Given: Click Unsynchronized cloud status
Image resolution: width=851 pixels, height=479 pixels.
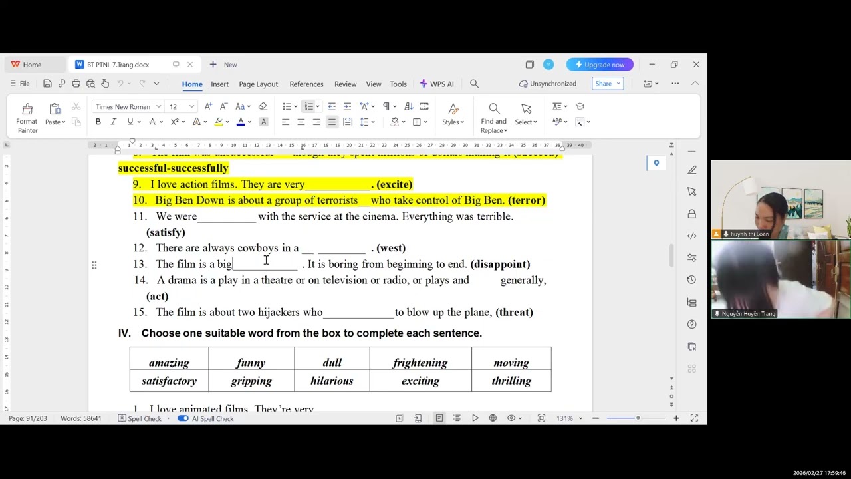Looking at the screenshot, I should pos(548,84).
